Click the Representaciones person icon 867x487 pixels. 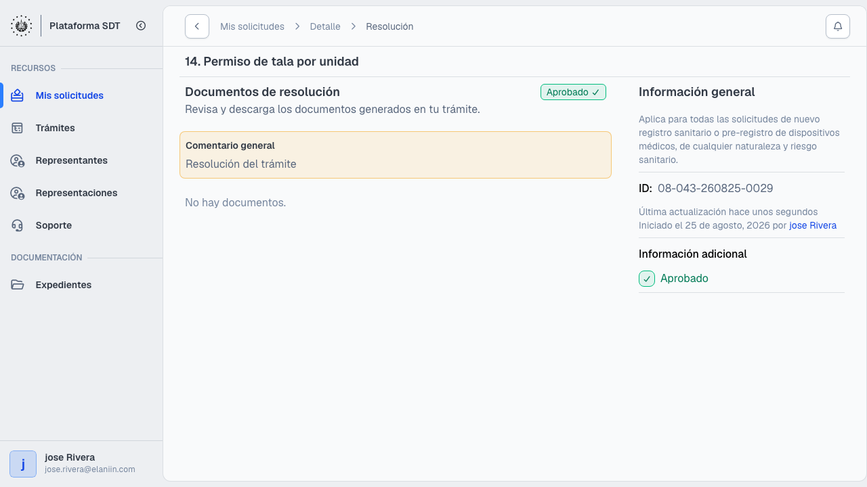pos(18,193)
